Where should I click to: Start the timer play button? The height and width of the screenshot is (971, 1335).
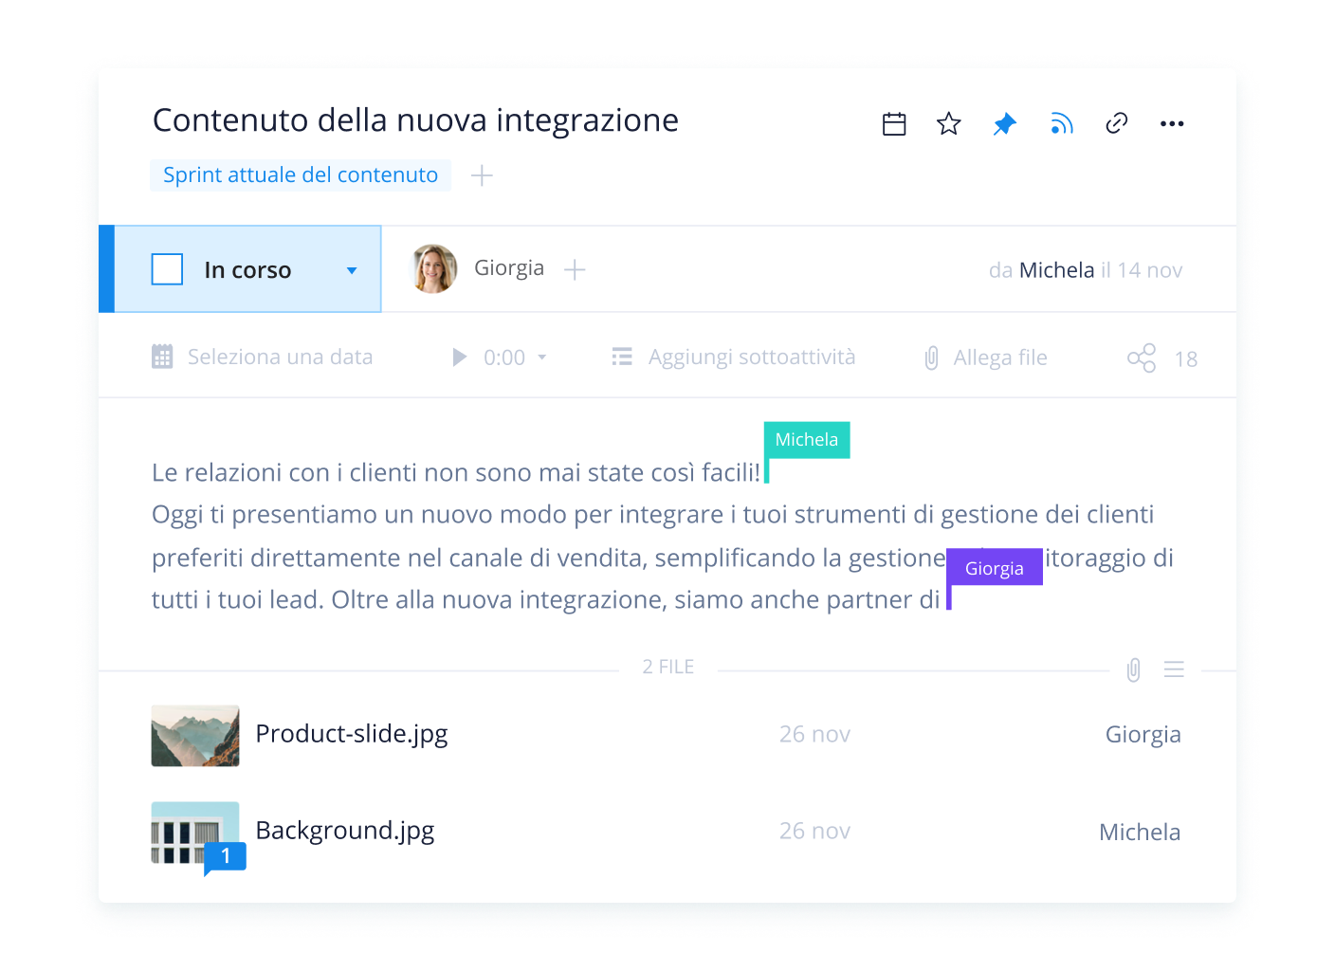pyautogui.click(x=460, y=357)
